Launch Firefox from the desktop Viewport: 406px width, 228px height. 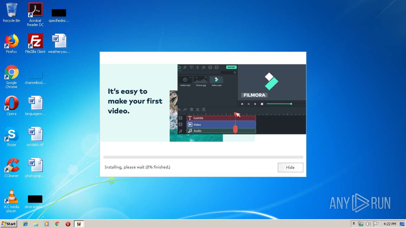(x=11, y=44)
